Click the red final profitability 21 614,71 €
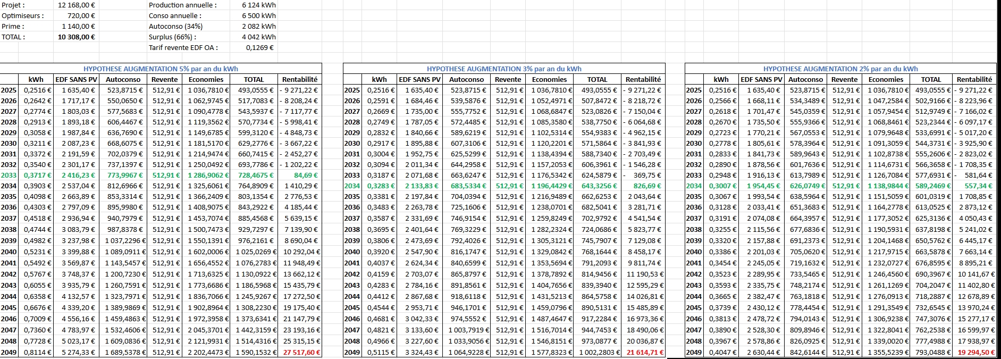Screen dimensions: 1001x359 tap(645, 352)
